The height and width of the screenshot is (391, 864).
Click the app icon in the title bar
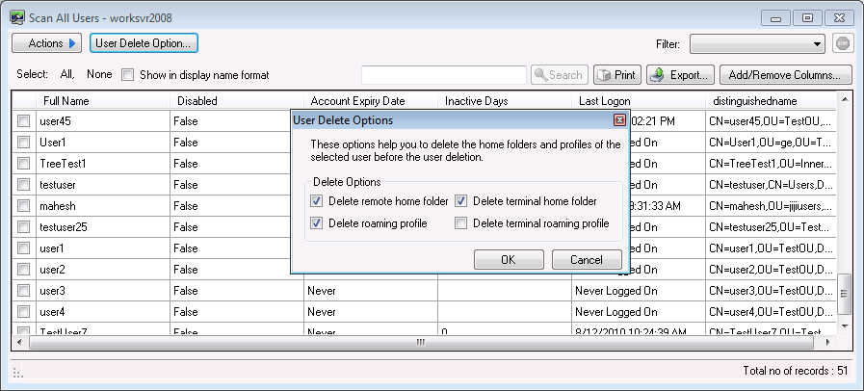pos(16,17)
